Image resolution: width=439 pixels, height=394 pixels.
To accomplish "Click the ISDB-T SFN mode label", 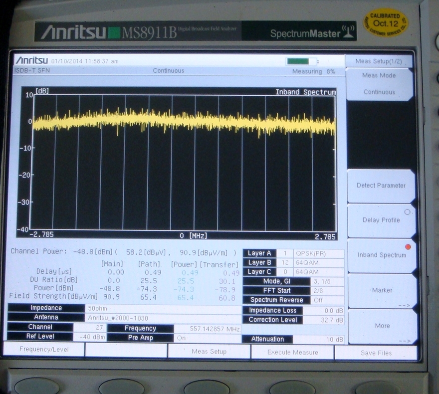I will click(32, 70).
